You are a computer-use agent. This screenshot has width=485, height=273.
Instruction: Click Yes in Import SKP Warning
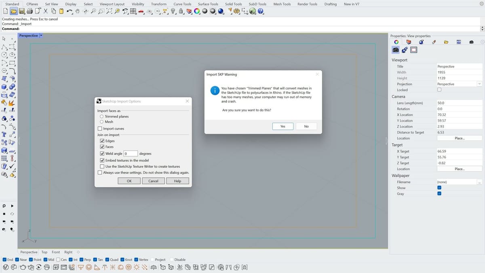point(283,126)
